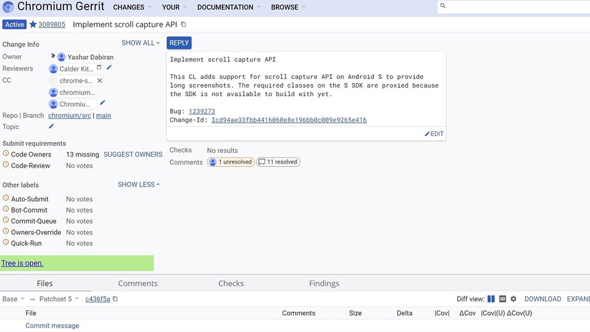Click the clock icon beside Quick-Run
The width and height of the screenshot is (590, 332).
(6, 243)
